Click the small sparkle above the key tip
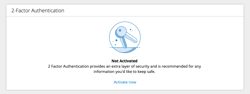The height and width of the screenshot is (94, 250). point(131,29)
